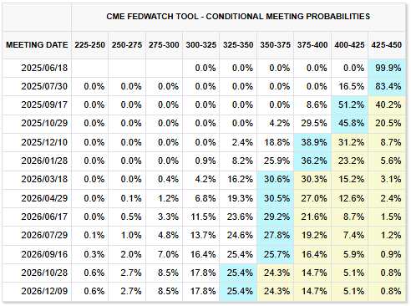Click the 38.9% cell for 2025/12/10
Viewport: 411px width, 306px height.
[x=312, y=142]
